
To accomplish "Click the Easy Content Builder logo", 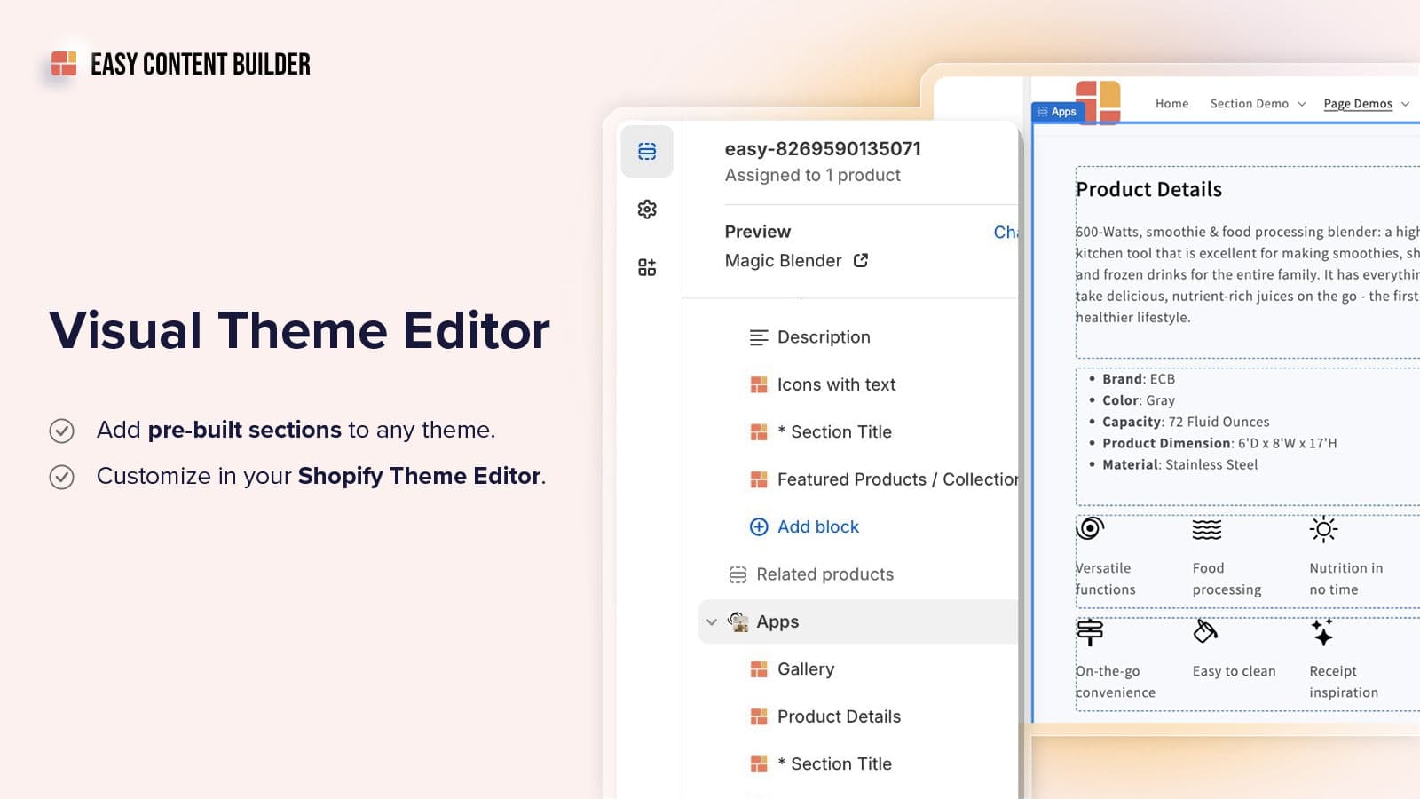I will [64, 63].
